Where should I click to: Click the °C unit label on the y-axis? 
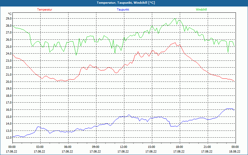click(x=10, y=14)
